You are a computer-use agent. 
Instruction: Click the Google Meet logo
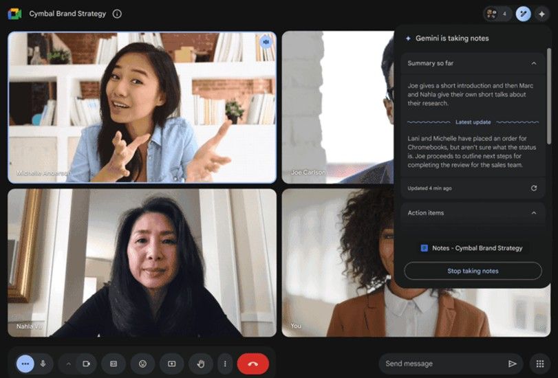click(x=14, y=14)
